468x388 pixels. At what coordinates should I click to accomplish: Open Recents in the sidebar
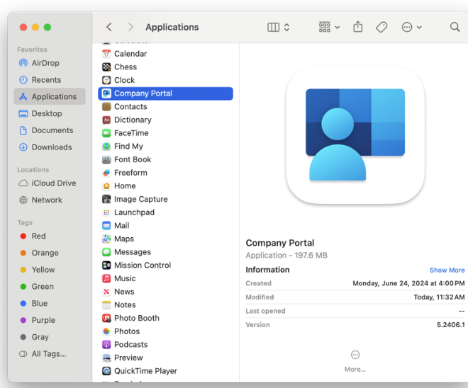(50, 80)
